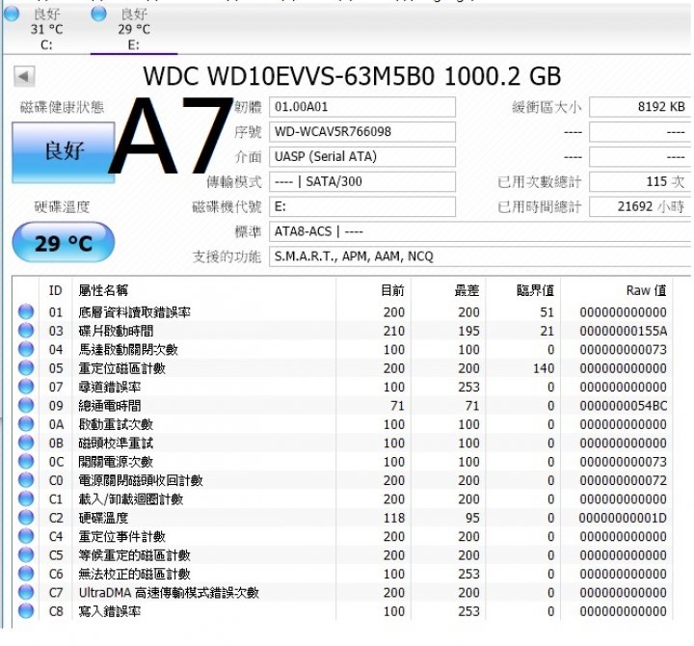Click the E: drive blue status orb

(x=98, y=14)
